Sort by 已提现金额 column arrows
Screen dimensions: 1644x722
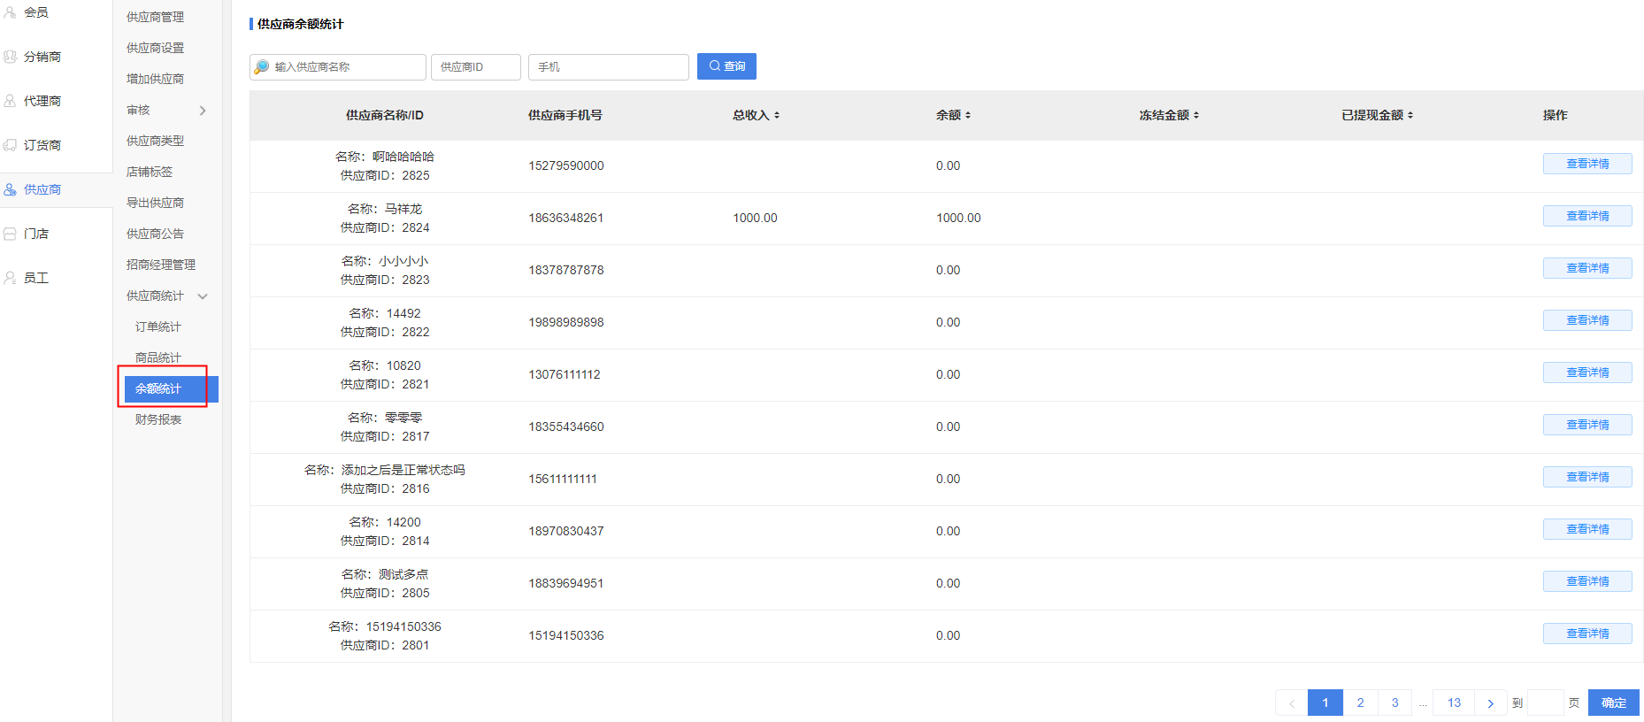point(1410,115)
